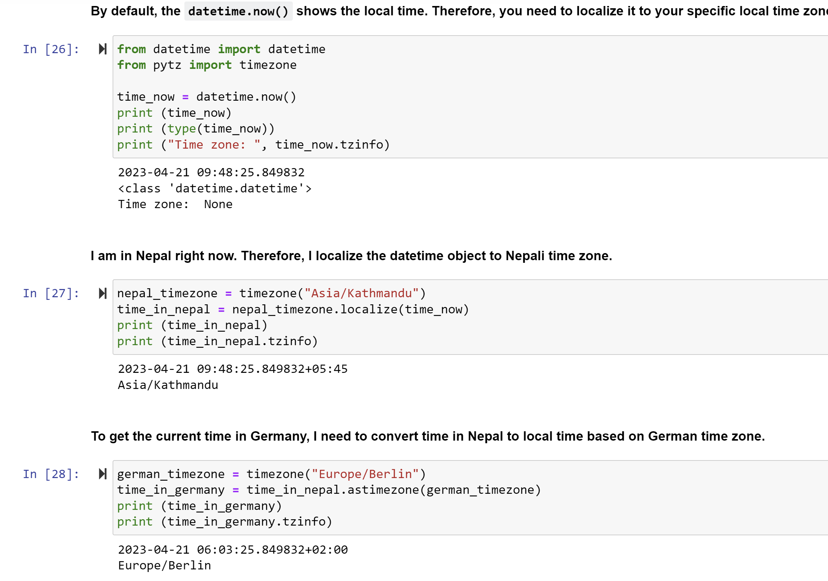Run cell 26 with the run icon
Viewport: 828px width, 581px height.
tap(102, 49)
